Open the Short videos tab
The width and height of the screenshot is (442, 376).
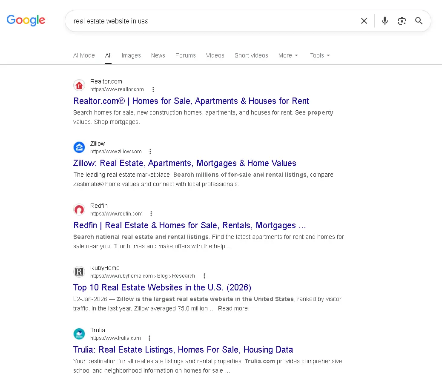tap(251, 55)
